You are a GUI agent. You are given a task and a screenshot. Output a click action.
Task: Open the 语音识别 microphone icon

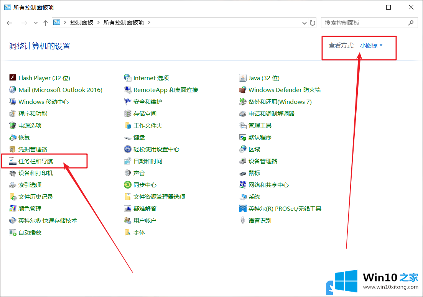(x=242, y=220)
